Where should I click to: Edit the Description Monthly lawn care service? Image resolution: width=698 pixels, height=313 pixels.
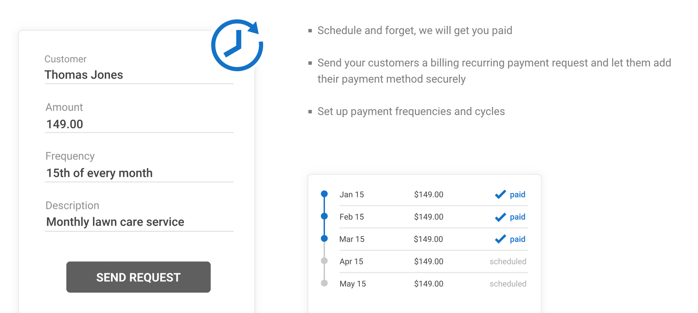click(x=139, y=222)
